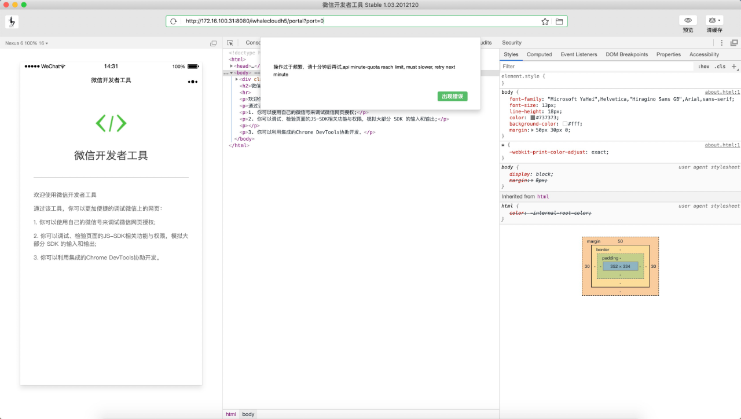Image resolution: width=741 pixels, height=419 pixels.
Task: Switch to the Computed tab
Action: (539, 54)
